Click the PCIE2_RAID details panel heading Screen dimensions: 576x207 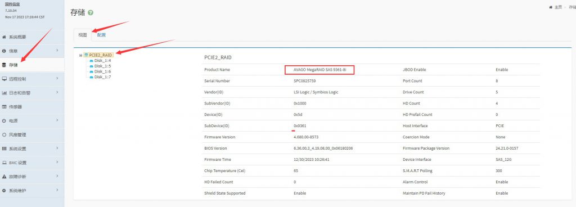click(218, 57)
